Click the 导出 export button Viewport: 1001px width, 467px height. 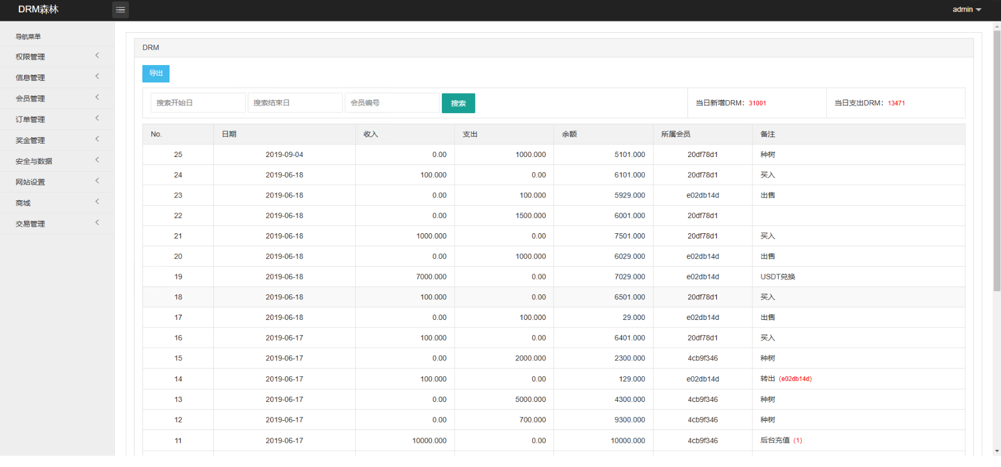156,73
